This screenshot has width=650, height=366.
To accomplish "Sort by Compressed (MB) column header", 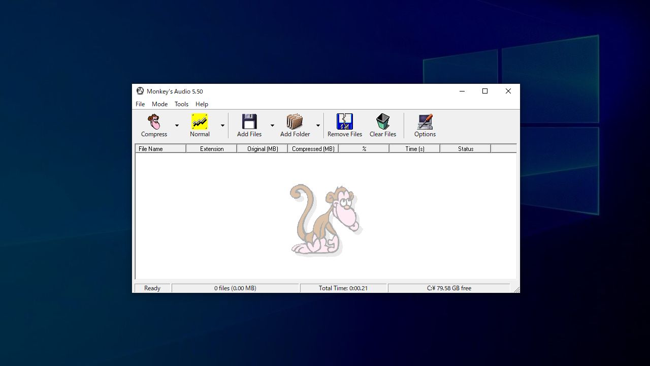I will [313, 149].
